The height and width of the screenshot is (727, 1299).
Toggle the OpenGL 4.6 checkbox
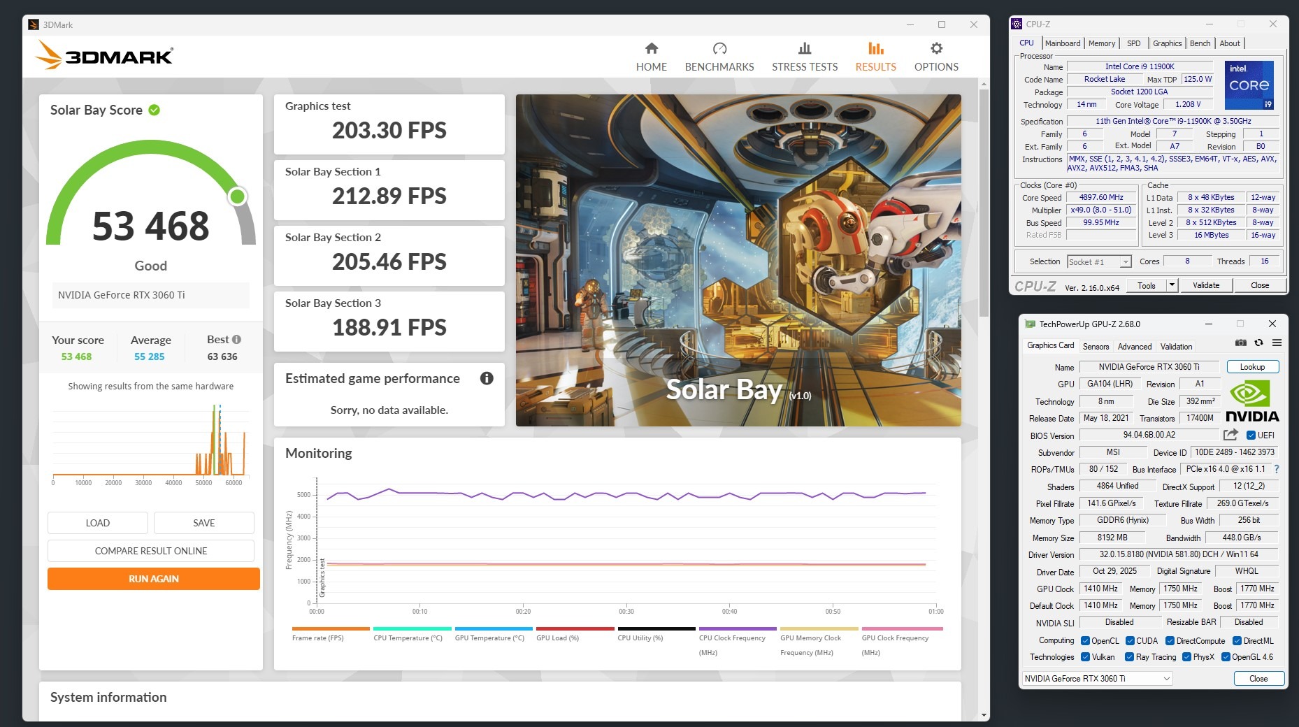[1226, 657]
